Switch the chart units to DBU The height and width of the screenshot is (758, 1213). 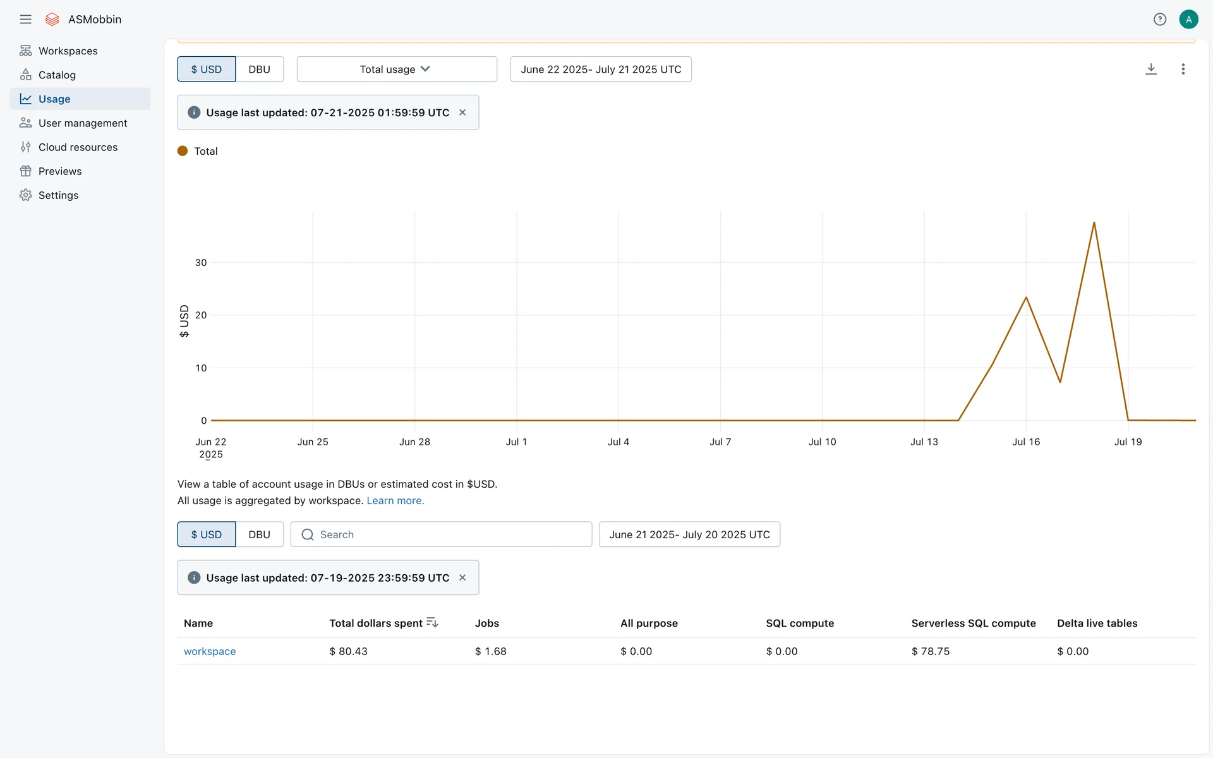pos(259,69)
